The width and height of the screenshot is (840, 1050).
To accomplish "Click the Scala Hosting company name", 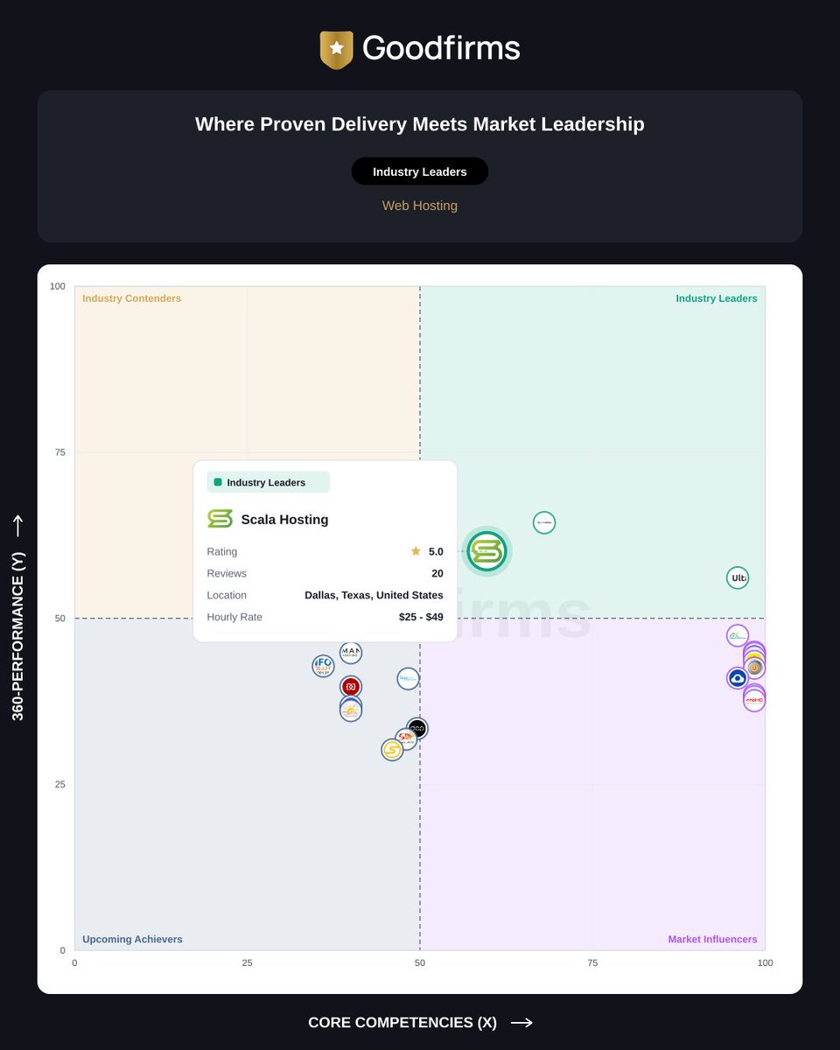I will (285, 520).
